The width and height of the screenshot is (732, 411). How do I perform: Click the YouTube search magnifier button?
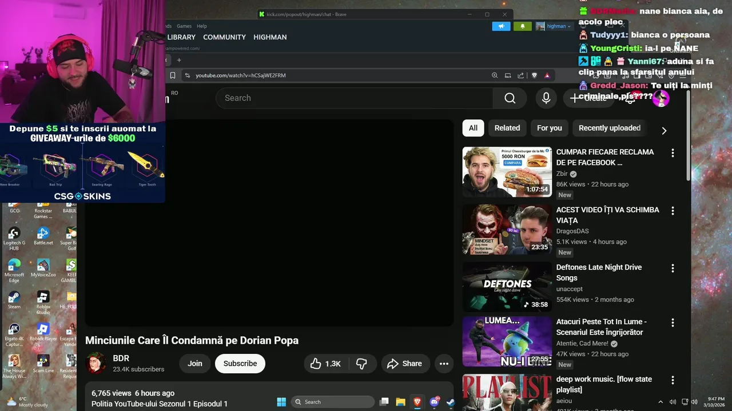click(510, 98)
